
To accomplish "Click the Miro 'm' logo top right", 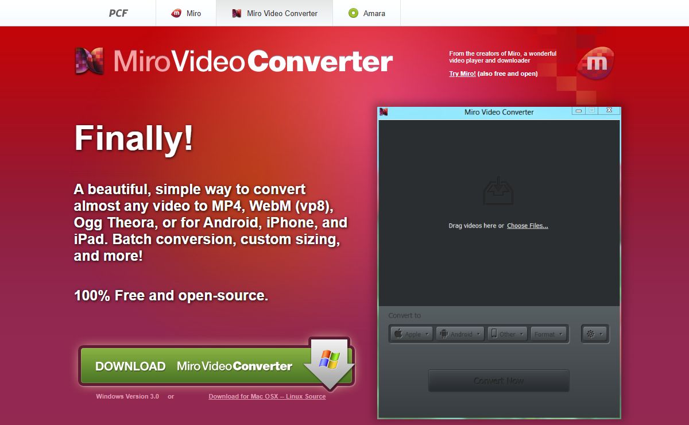I will tap(596, 62).
